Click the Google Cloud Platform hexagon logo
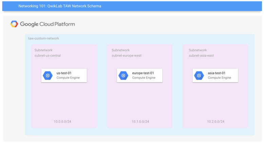 14,24
